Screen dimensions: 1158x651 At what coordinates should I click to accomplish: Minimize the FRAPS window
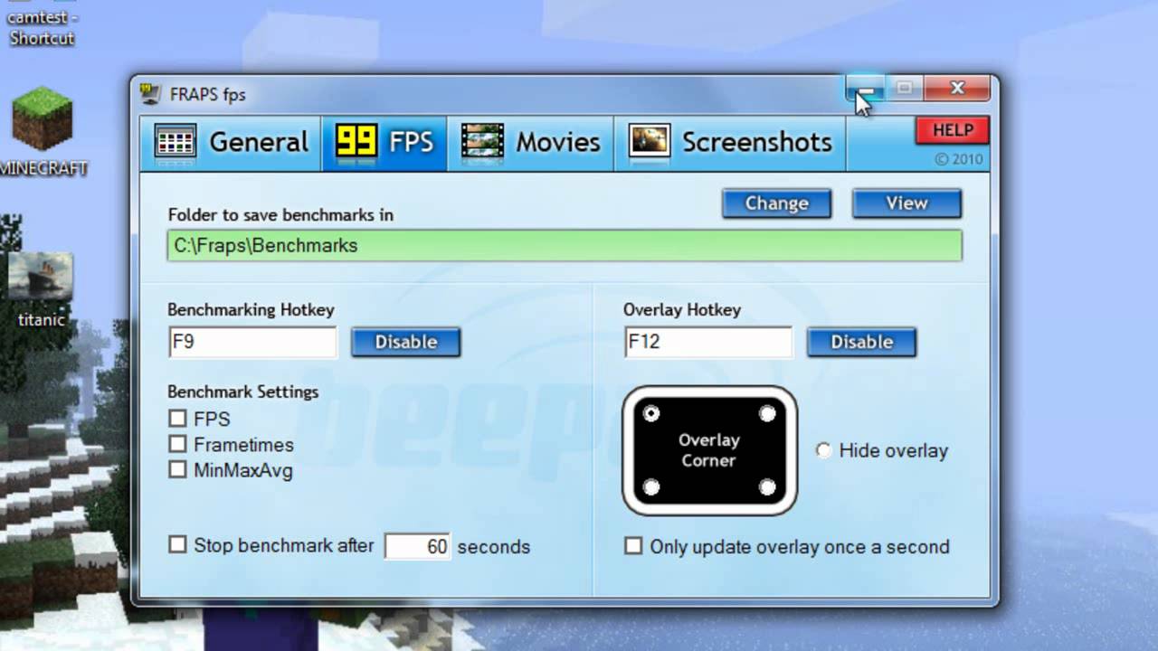coord(866,89)
